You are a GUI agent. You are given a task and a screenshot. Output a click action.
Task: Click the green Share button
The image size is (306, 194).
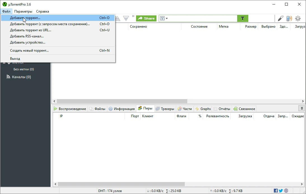pos(146,18)
